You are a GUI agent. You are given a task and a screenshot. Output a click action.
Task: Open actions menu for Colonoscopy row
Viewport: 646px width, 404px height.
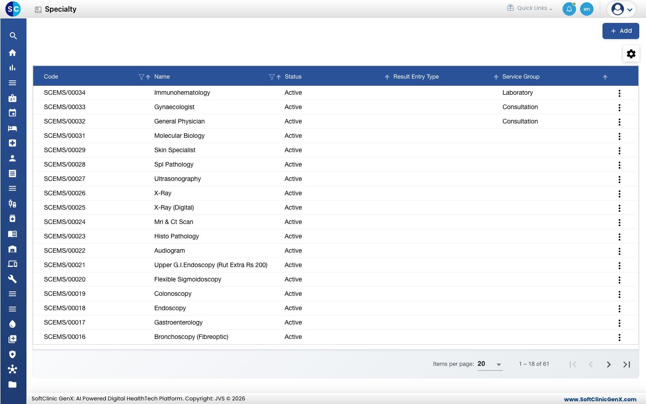click(620, 294)
